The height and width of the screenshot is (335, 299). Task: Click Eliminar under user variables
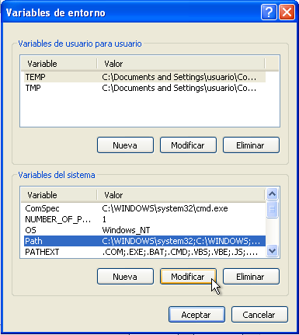[x=251, y=145]
